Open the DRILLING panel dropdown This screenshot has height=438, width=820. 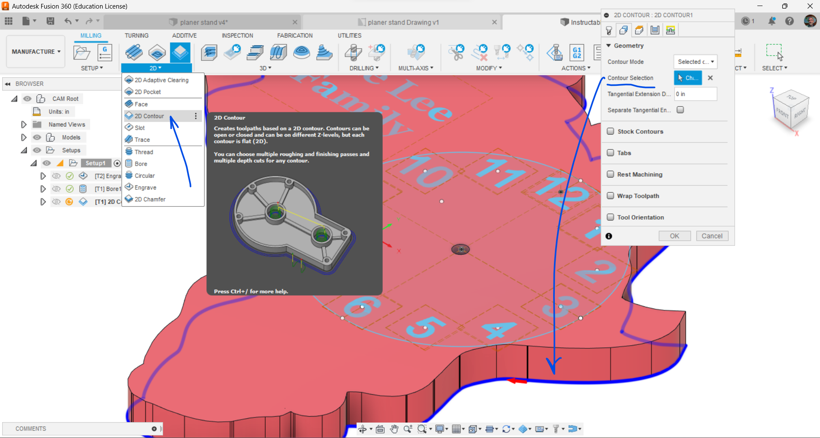click(x=364, y=68)
